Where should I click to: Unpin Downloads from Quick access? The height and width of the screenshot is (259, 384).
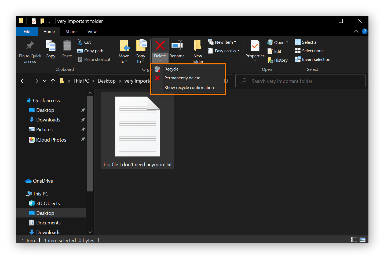pos(83,120)
